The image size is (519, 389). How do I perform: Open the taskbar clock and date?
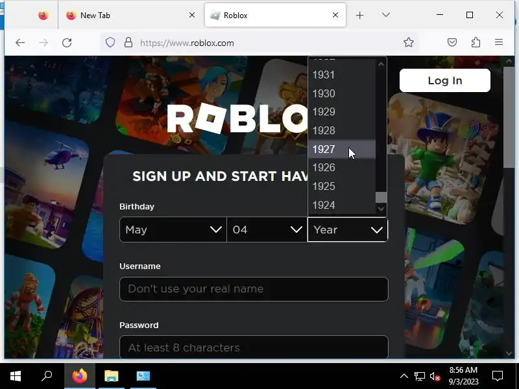(463, 376)
